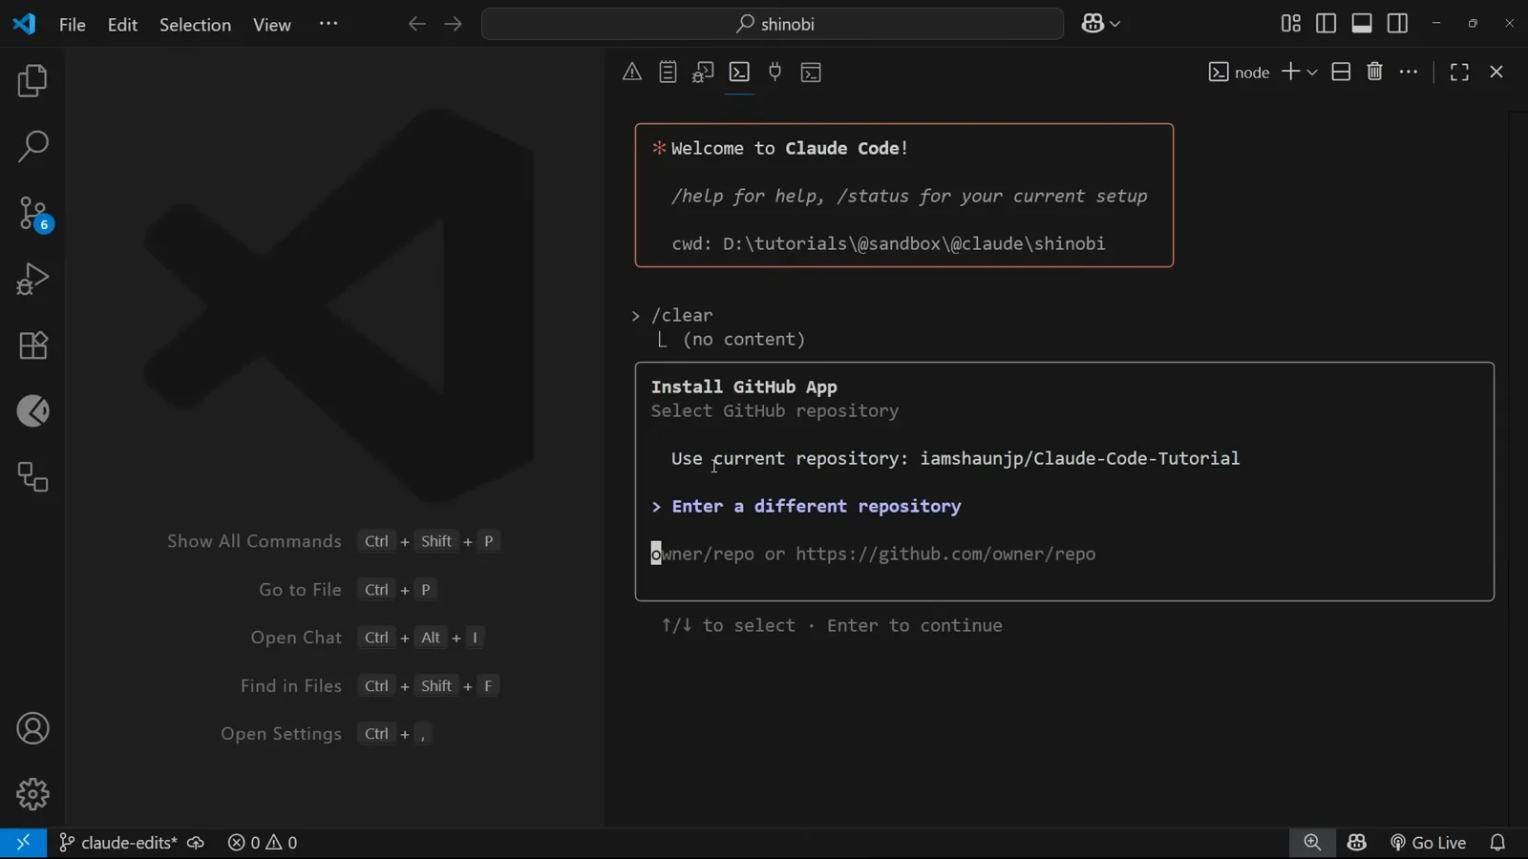The width and height of the screenshot is (1528, 859).
Task: Open the Accounts menu in activity bar
Action: pyautogui.click(x=32, y=729)
